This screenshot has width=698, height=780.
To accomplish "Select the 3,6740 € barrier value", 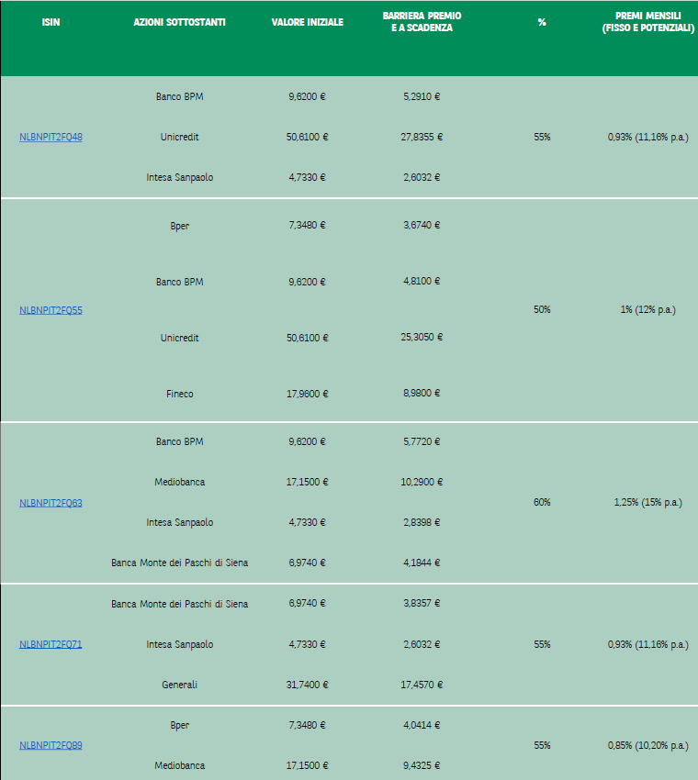I will point(422,225).
